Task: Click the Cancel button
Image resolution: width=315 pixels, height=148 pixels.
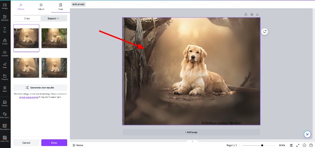Action: click(26, 142)
